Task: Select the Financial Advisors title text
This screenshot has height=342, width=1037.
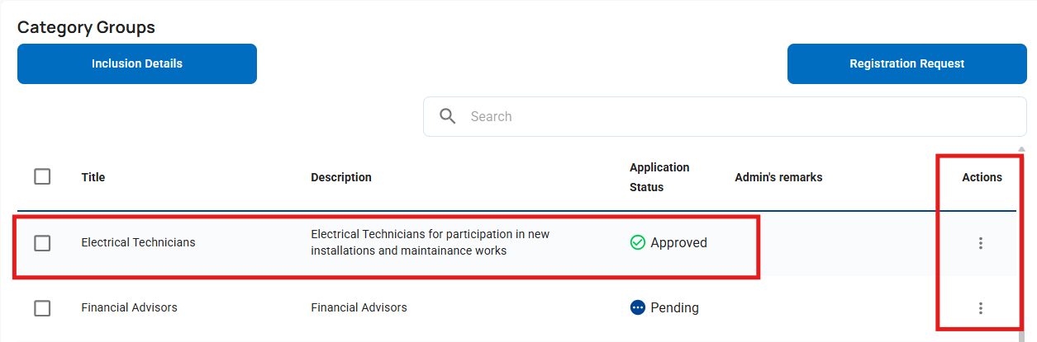Action: tap(129, 307)
